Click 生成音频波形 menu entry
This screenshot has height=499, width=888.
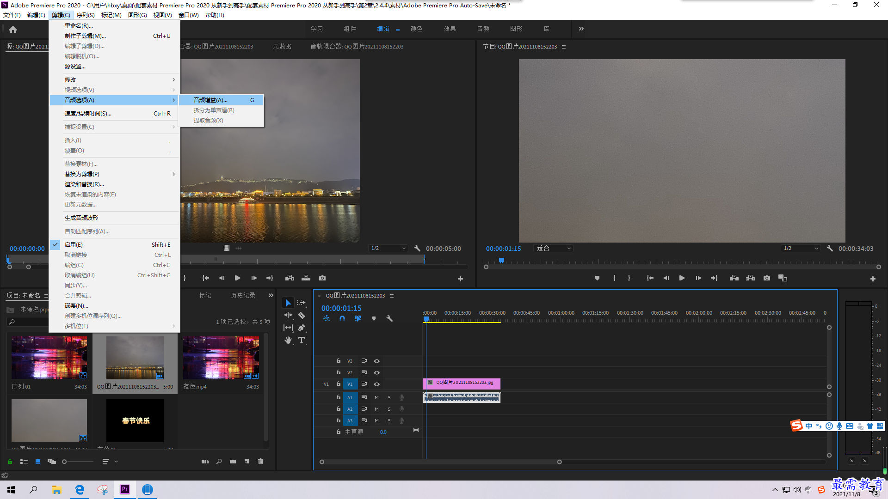114,218
